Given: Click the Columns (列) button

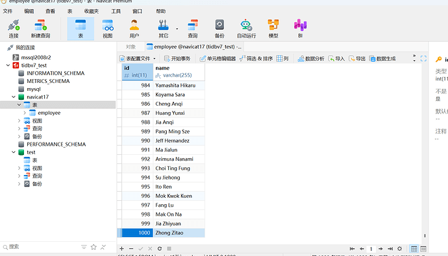Looking at the screenshot, I should pos(282,58).
